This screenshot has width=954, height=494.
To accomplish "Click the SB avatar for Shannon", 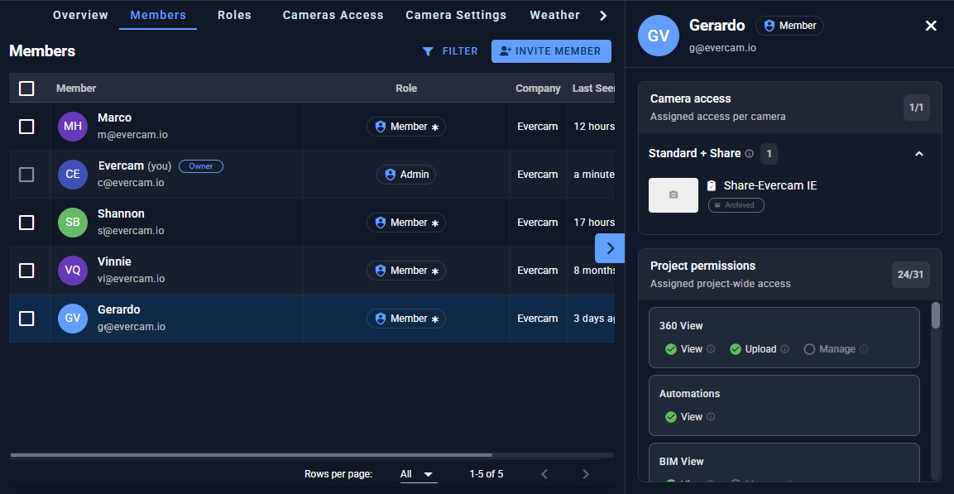I will pyautogui.click(x=73, y=223).
